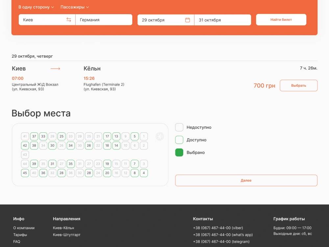Click the '700 грн' price text

(265, 86)
